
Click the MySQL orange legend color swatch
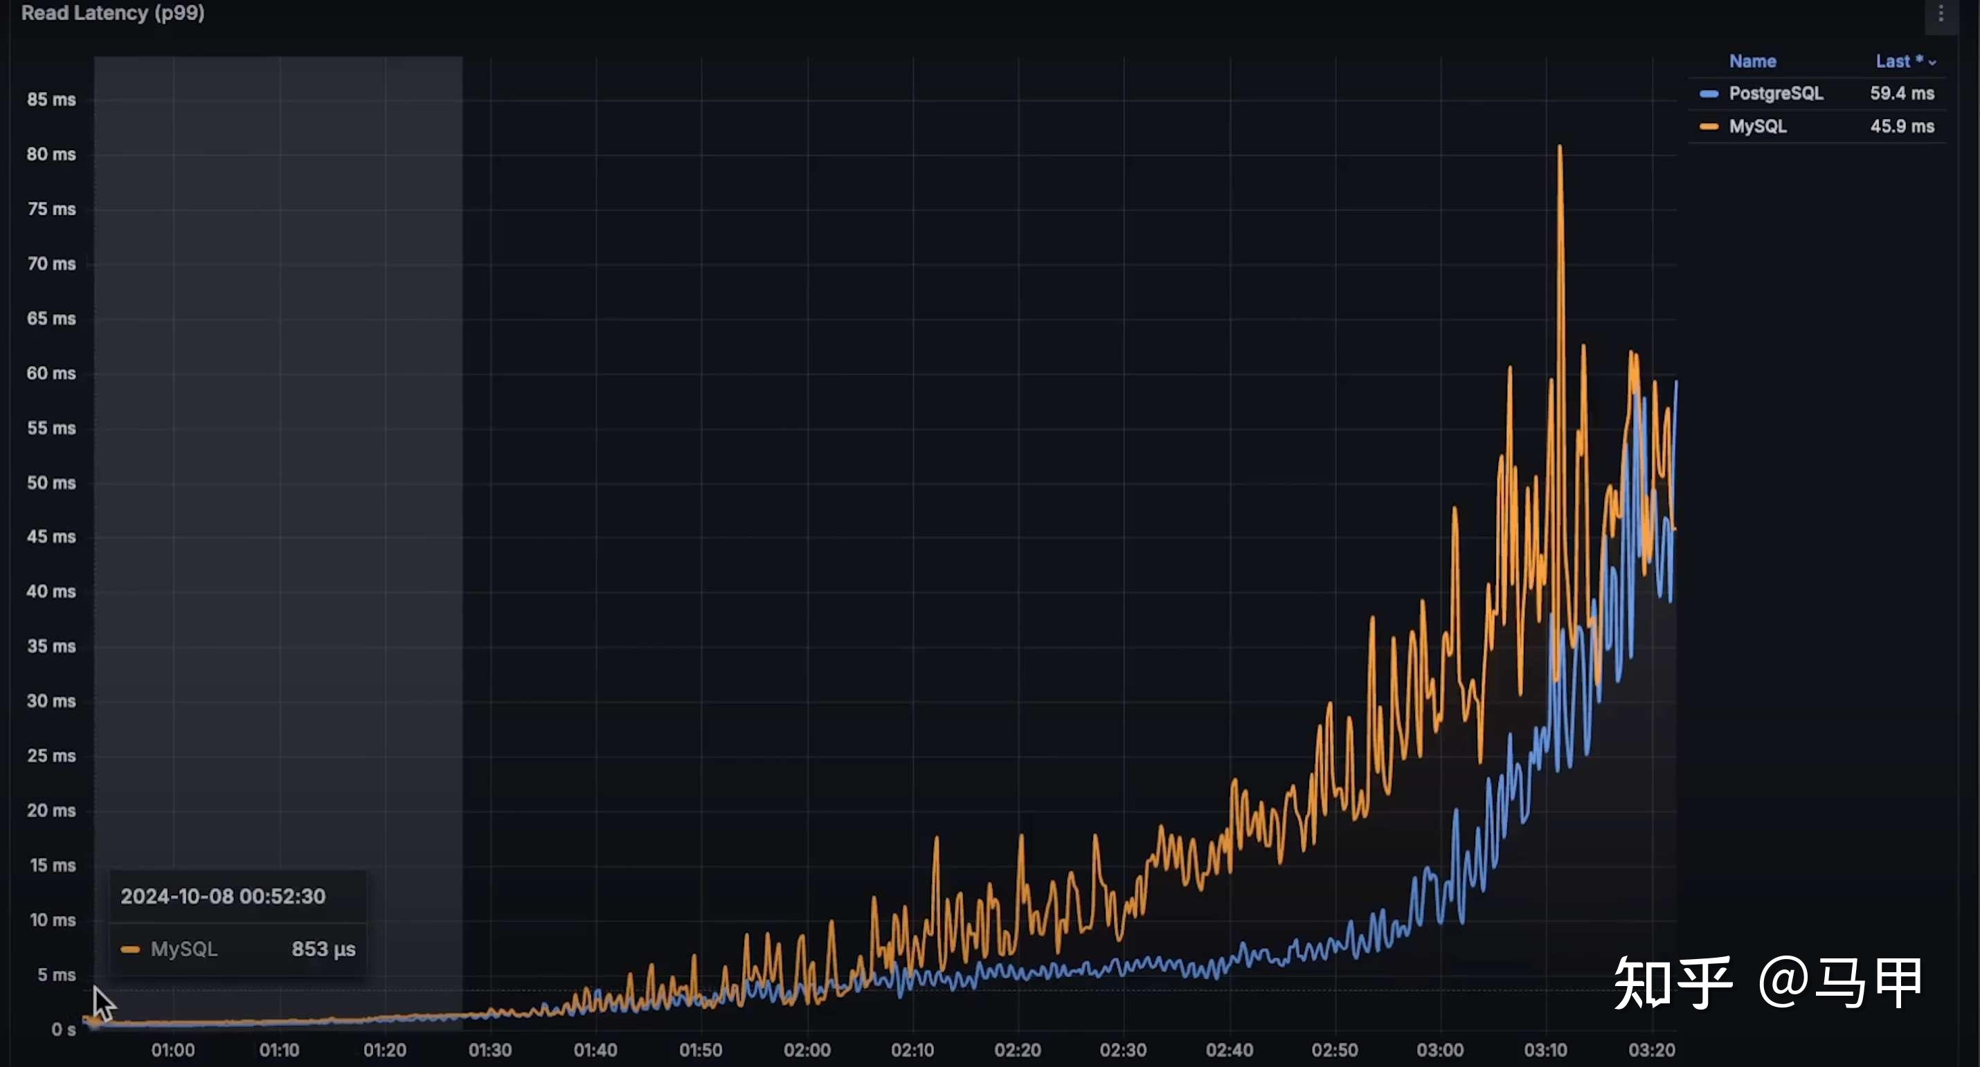pyautogui.click(x=1709, y=127)
